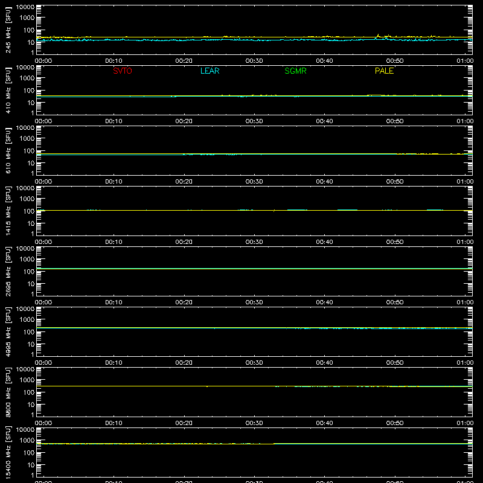
Task: Click the 10000 tick of 8800 MHz axis
Action: point(25,369)
